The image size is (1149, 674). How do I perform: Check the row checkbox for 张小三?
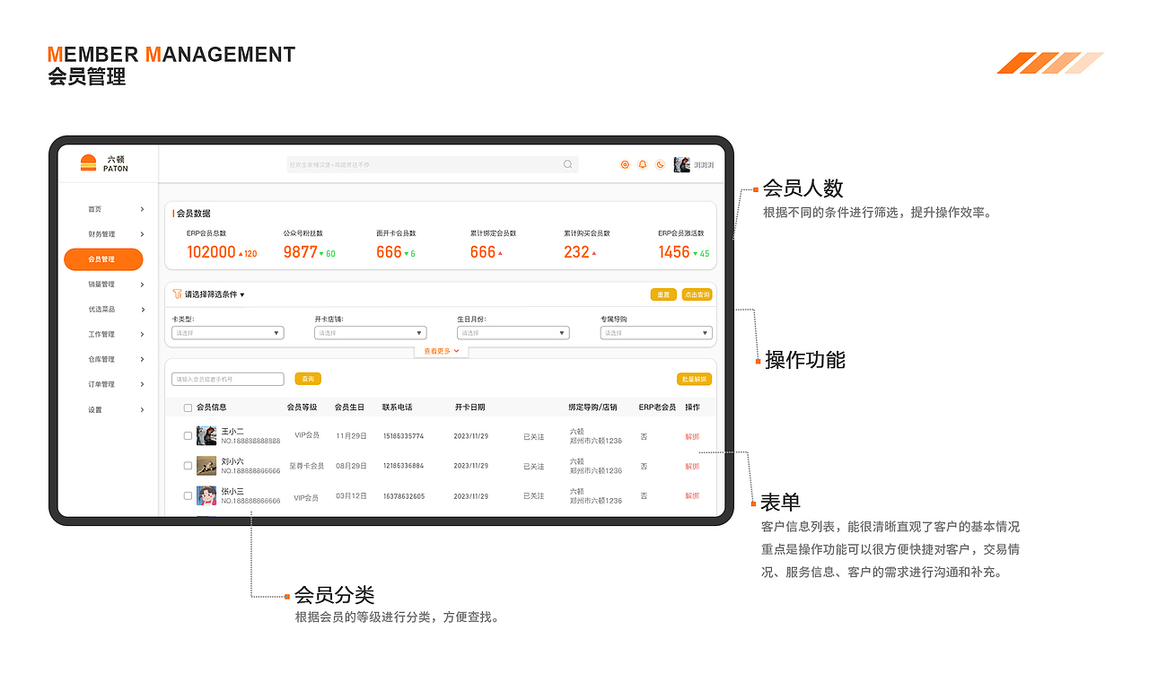pos(188,495)
